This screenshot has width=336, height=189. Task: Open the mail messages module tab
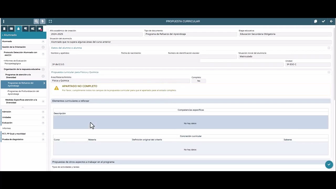(x=40, y=29)
